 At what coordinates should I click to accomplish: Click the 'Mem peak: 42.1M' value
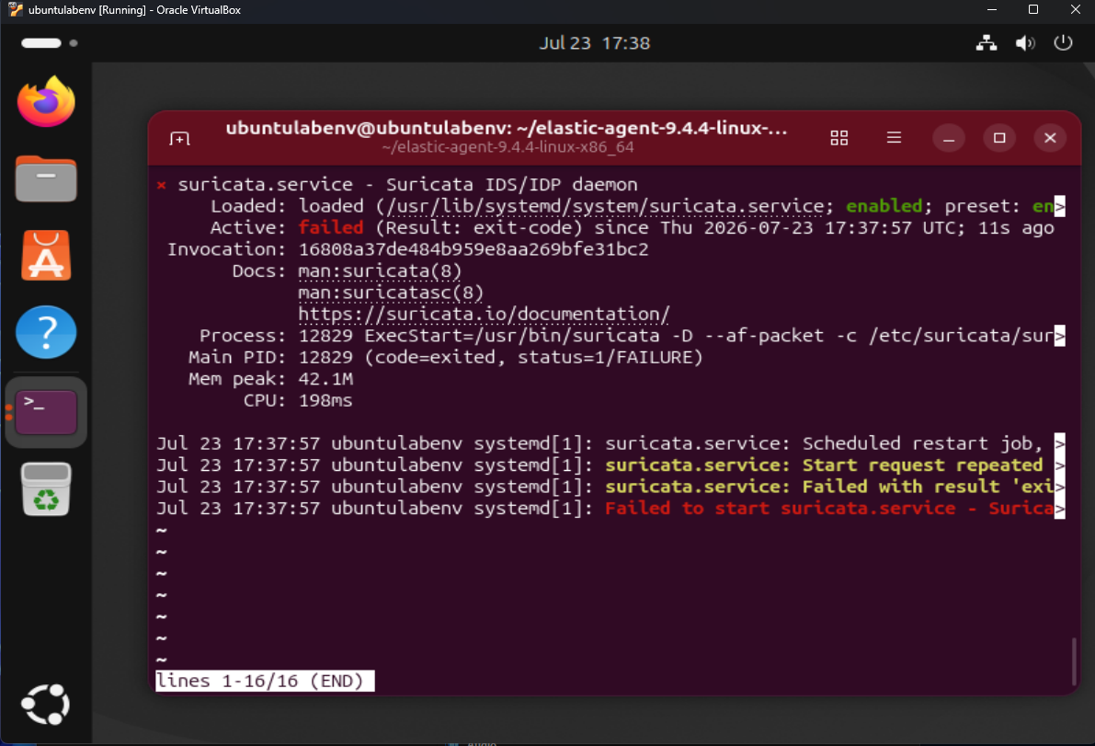[x=325, y=379]
